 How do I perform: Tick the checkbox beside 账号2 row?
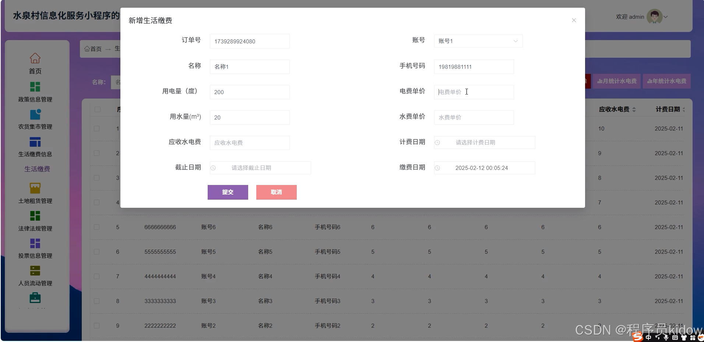pos(97,325)
